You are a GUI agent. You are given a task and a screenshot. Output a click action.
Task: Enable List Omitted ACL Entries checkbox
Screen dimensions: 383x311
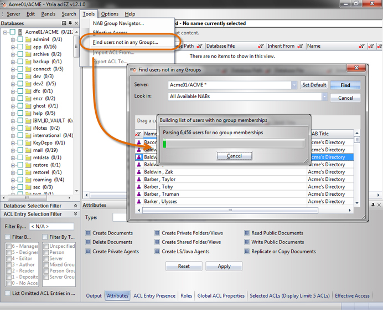click(x=8, y=293)
